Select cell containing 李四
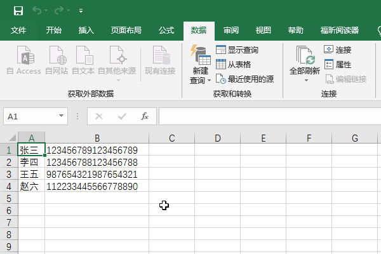The height and width of the screenshot is (254, 381). pyautogui.click(x=31, y=162)
